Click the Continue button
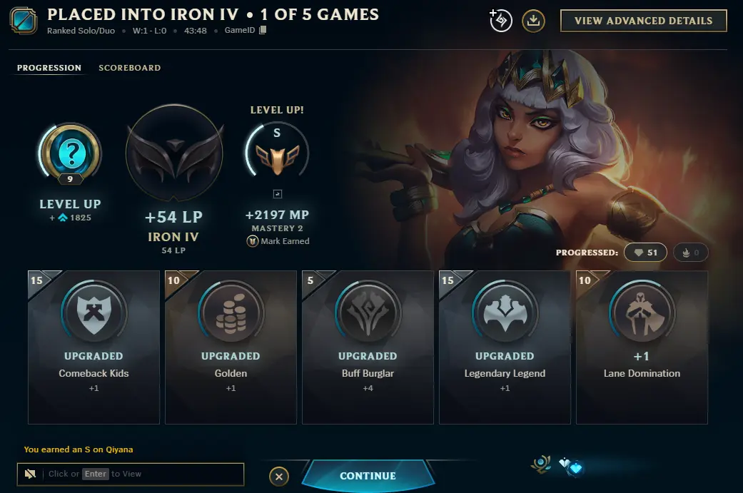 tap(368, 476)
